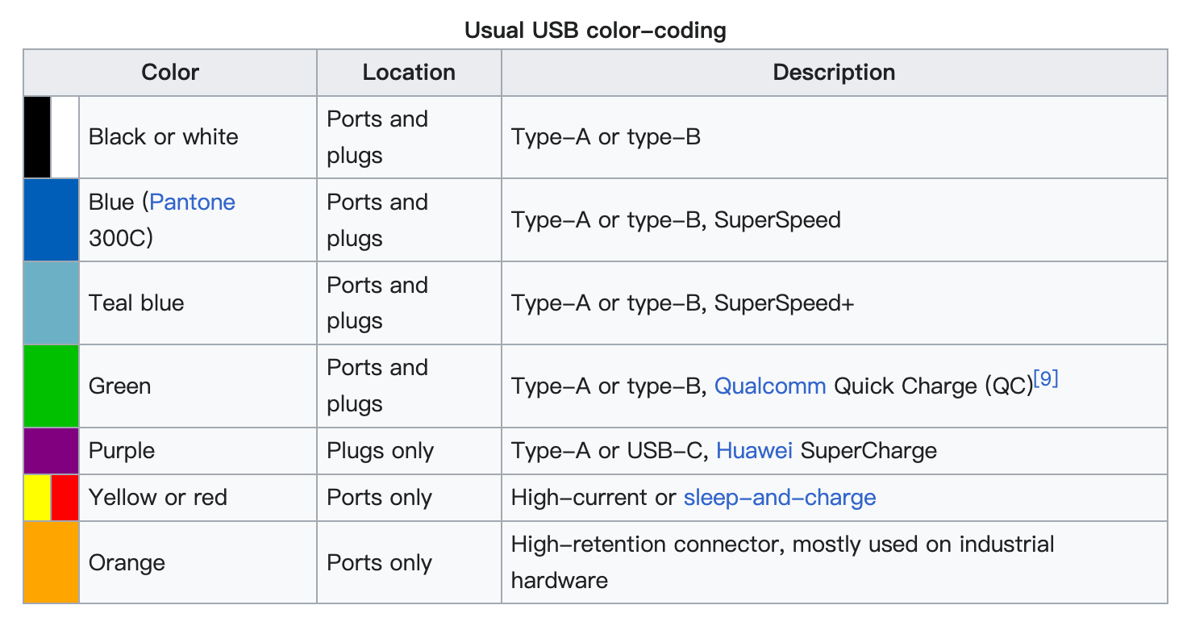Select the red color swatch

[x=65, y=497]
